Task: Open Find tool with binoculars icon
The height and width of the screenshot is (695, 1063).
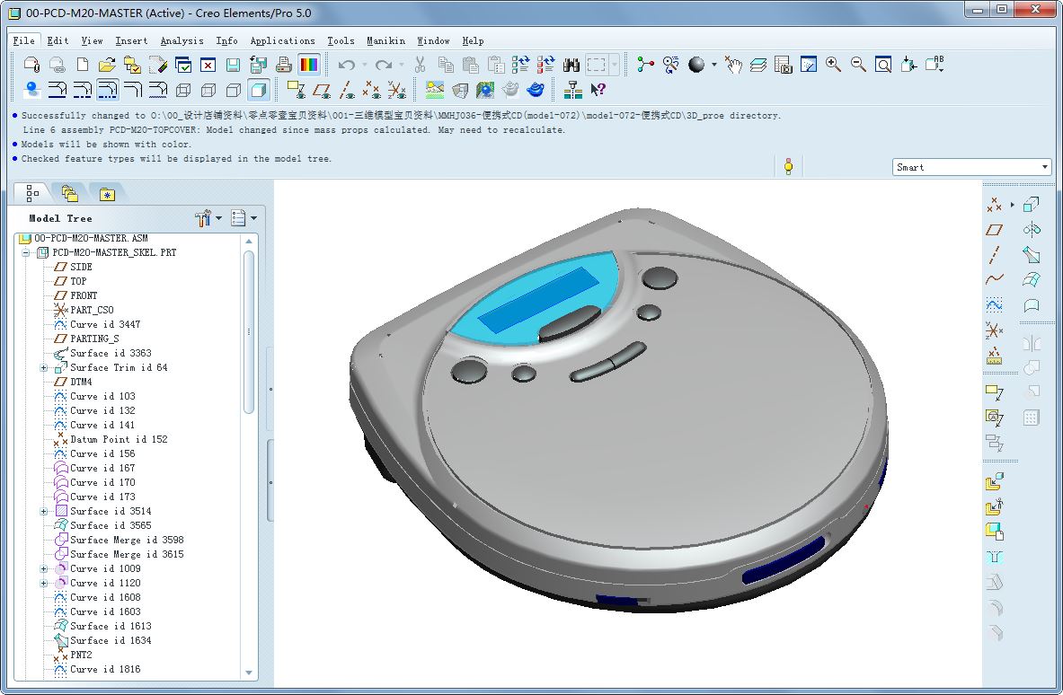Action: [x=571, y=65]
